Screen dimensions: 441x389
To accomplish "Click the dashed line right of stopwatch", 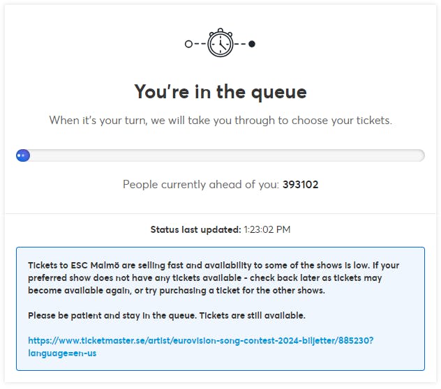I will point(240,44).
